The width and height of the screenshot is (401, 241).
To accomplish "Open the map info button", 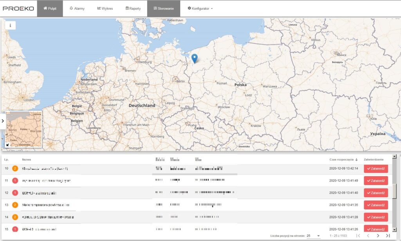I will click(10, 25).
